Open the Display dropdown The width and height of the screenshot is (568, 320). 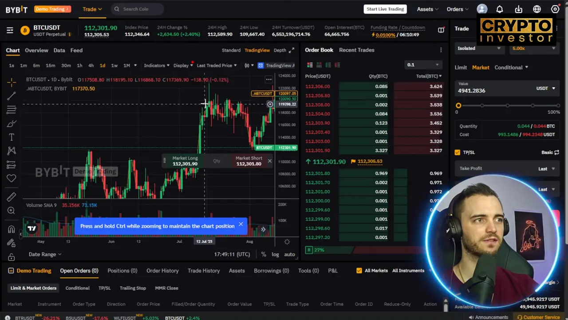click(183, 65)
